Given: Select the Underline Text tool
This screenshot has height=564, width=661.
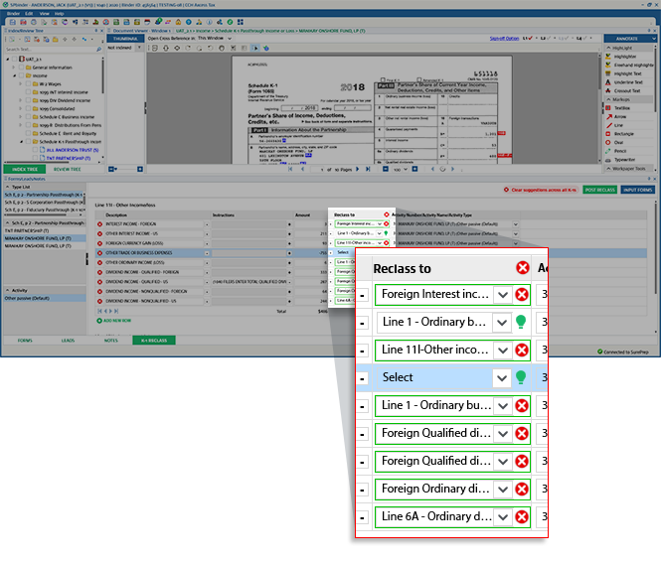Looking at the screenshot, I should pos(626,81).
